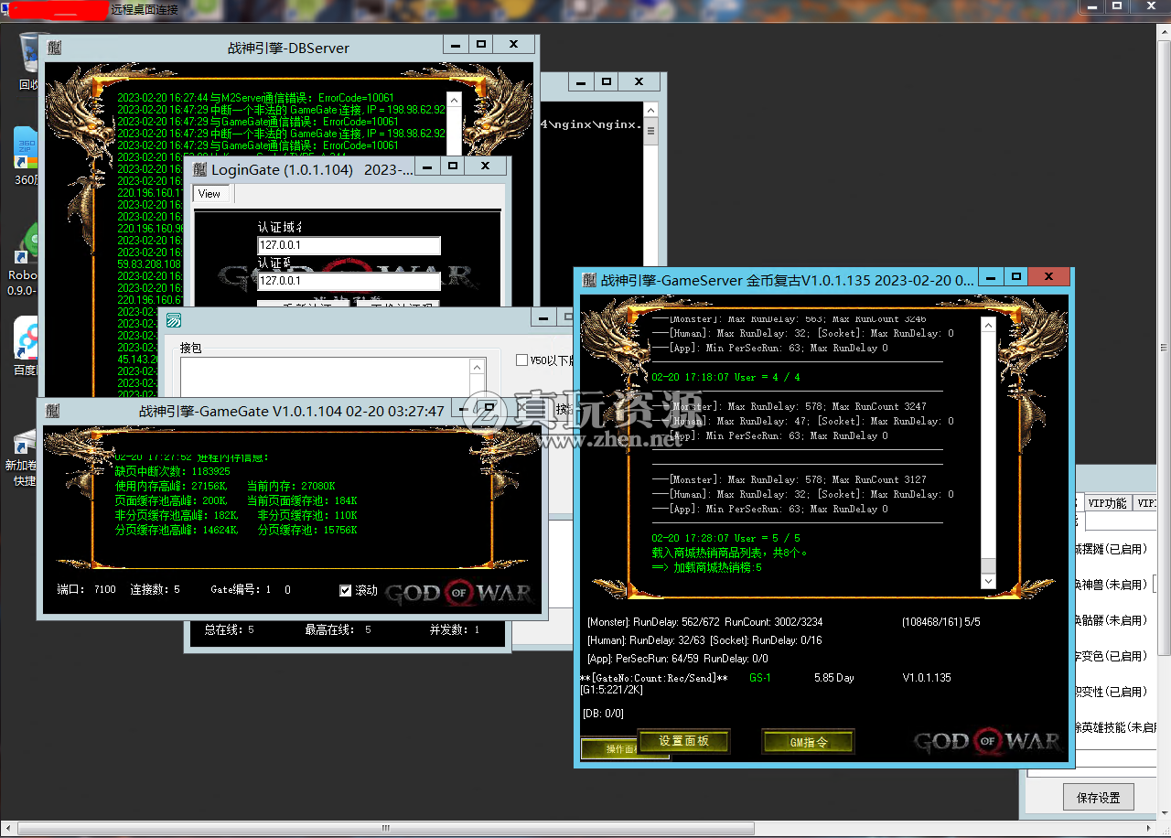Click the LoginGate window title bar icon
This screenshot has height=838, width=1171.
pyautogui.click(x=200, y=169)
